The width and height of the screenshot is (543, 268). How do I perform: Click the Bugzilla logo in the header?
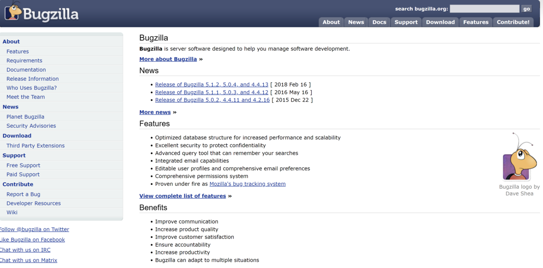42,12
